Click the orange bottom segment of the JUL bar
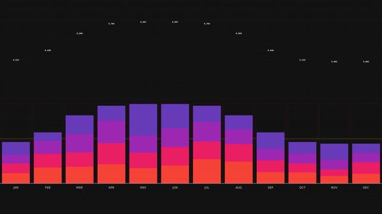 tap(207, 171)
